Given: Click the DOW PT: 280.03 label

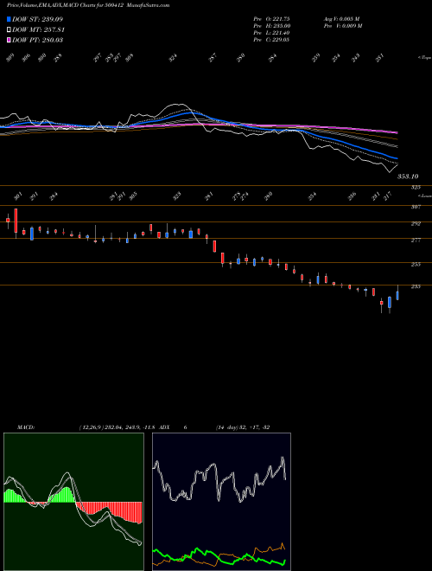Looking at the screenshot, I should (37, 40).
